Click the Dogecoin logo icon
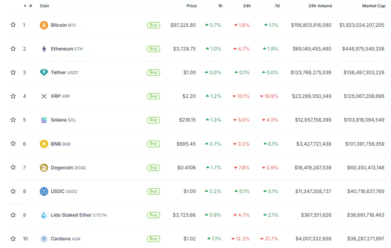Image resolution: width=391 pixels, height=248 pixels. (44, 167)
